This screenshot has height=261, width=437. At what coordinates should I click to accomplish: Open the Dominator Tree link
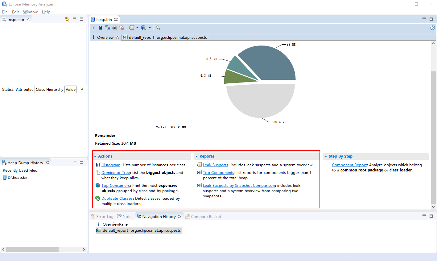tap(116, 173)
